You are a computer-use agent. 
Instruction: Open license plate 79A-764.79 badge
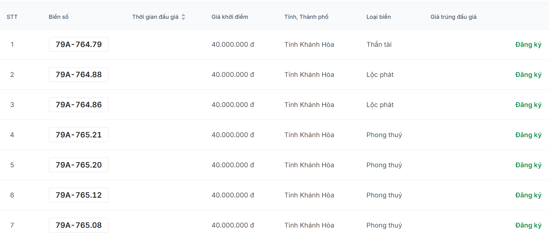[79, 44]
